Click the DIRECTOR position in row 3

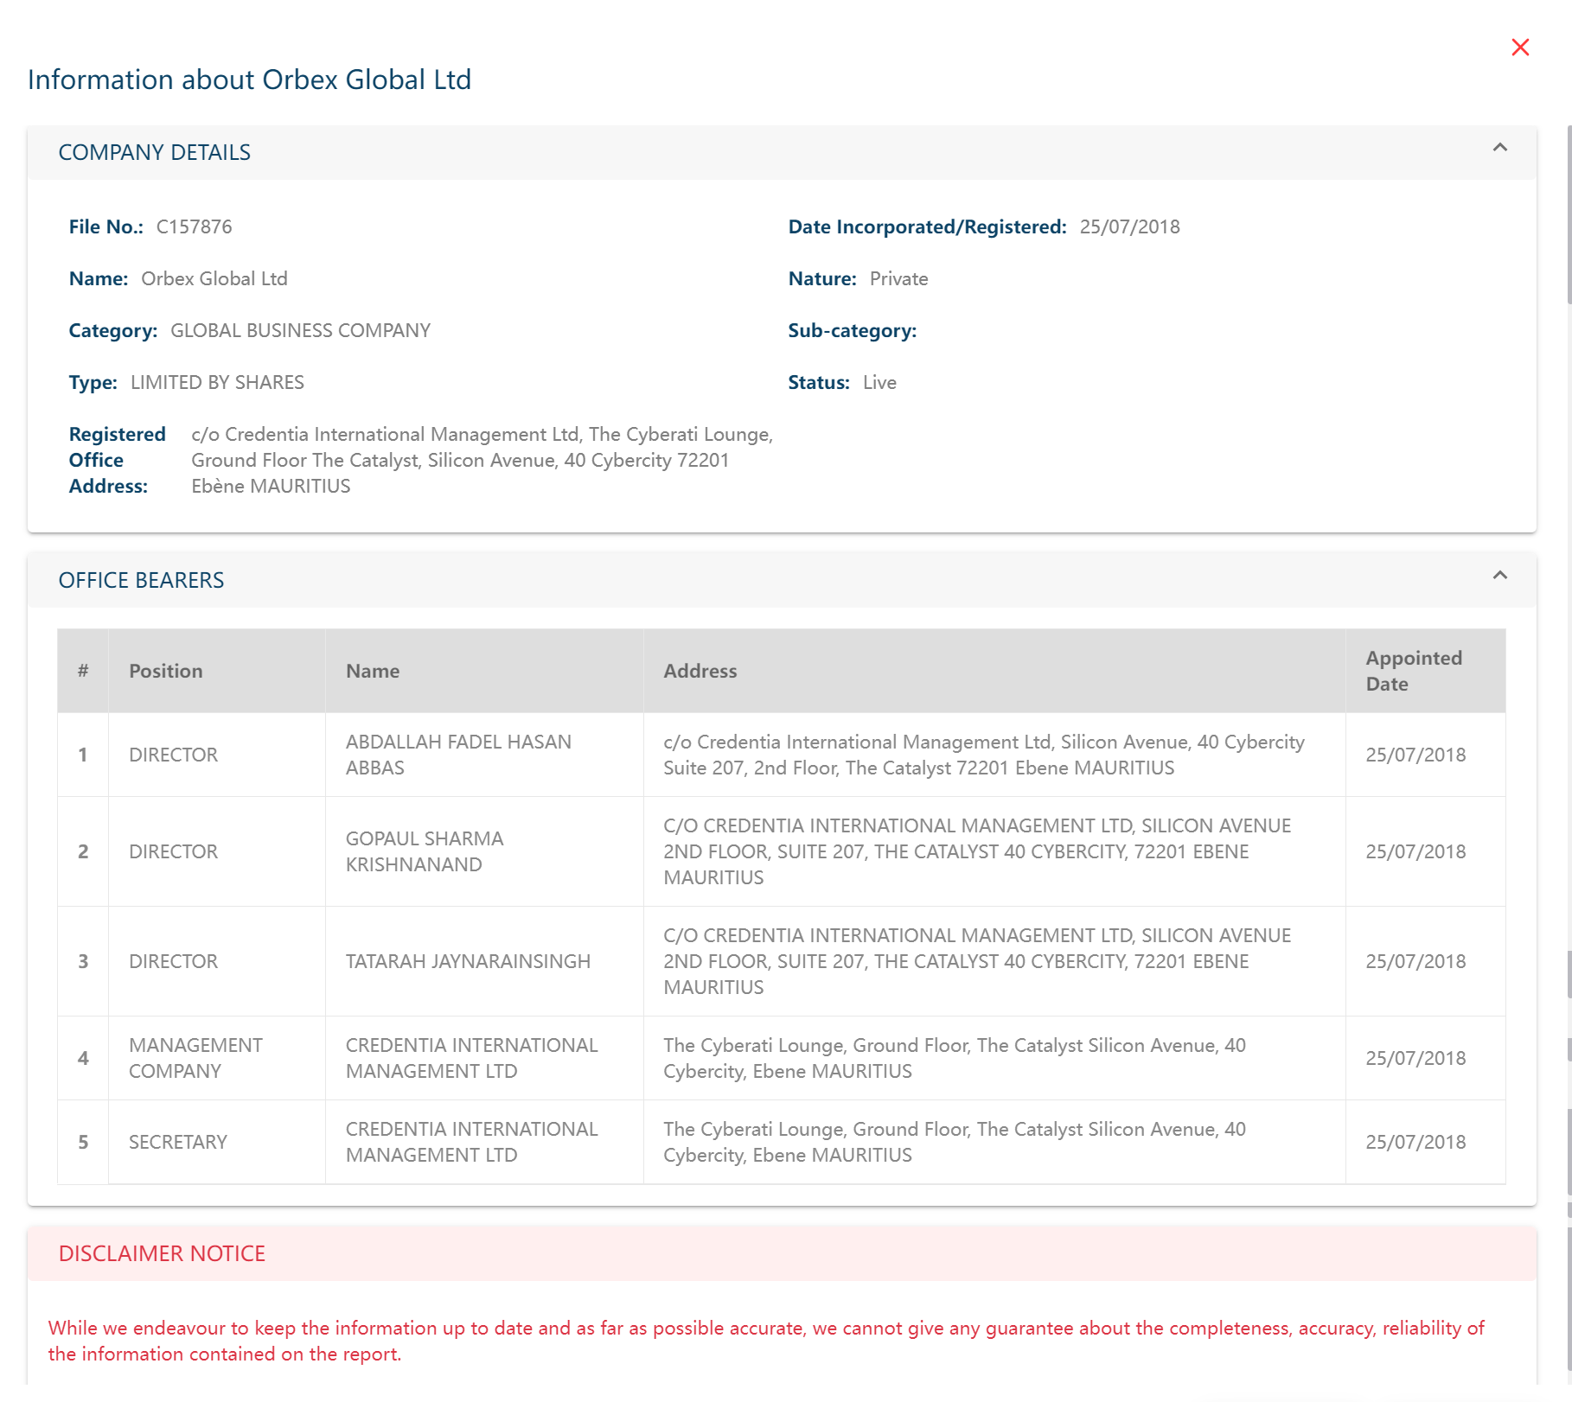tap(174, 962)
